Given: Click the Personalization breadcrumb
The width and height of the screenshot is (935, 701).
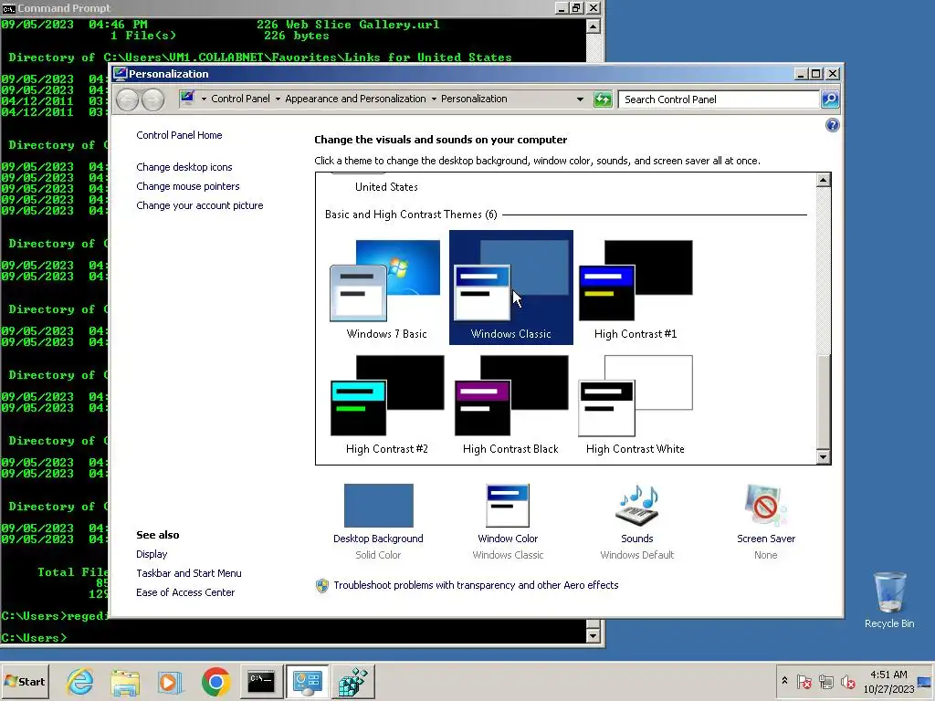Looking at the screenshot, I should tap(474, 99).
